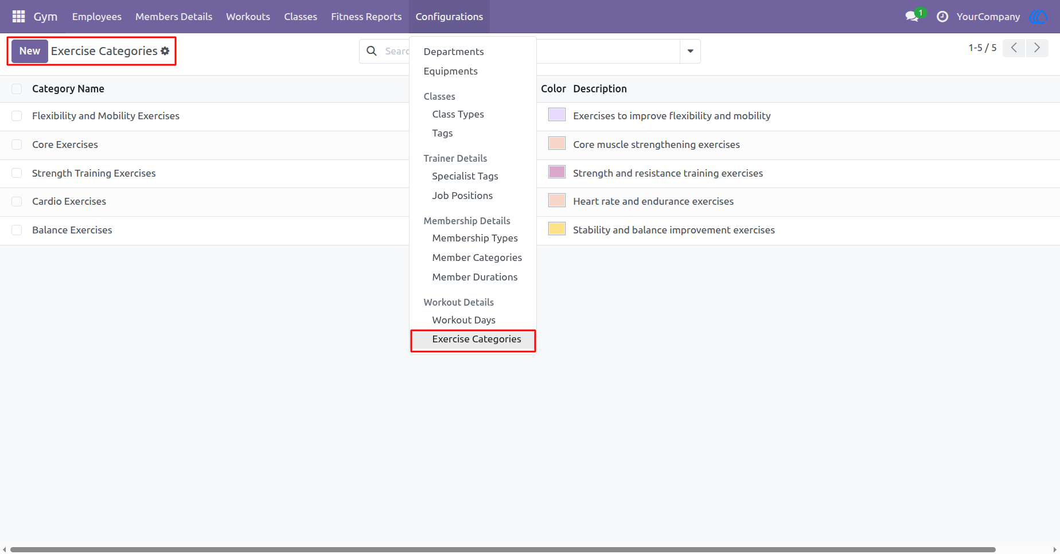This screenshot has height=554, width=1060.
Task: Check the Core Exercises row
Action: click(17, 145)
